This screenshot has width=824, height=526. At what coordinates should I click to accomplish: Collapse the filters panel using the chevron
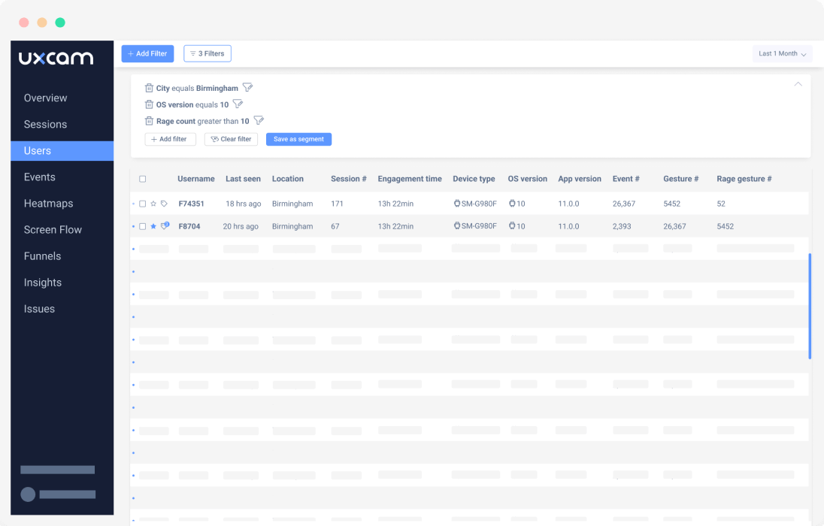[798, 85]
